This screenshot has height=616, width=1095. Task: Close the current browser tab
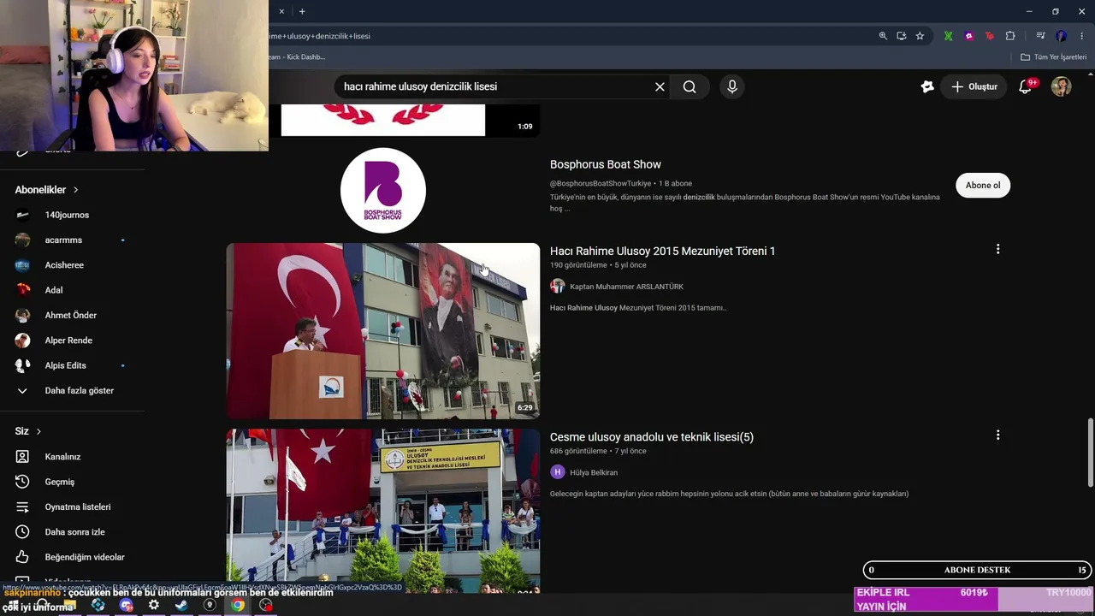pos(281,11)
